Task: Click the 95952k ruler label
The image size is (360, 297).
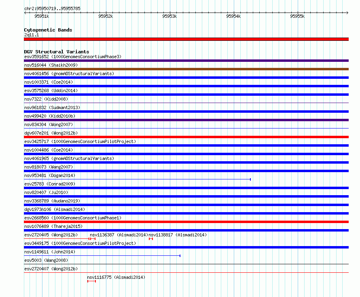Action: (106, 16)
